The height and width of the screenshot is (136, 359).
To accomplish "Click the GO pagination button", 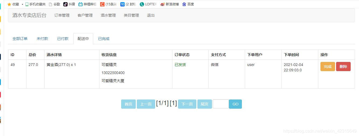I will click(235, 104).
